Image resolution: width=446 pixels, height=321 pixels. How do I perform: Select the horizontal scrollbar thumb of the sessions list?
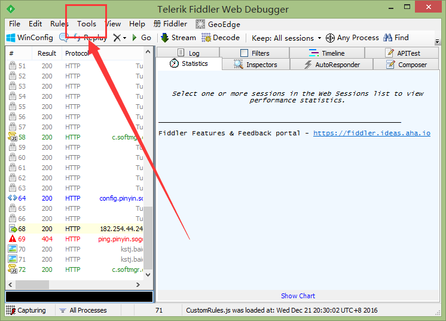click(32, 284)
